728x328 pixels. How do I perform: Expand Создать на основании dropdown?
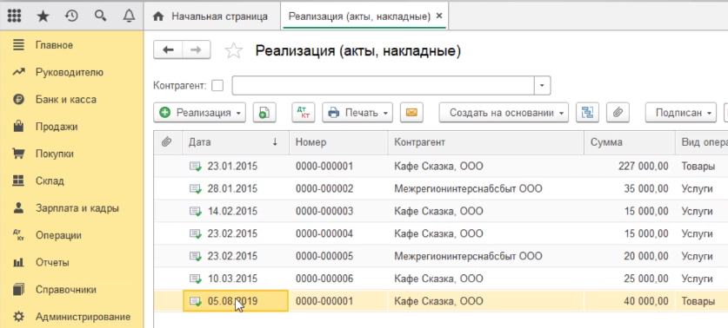[x=504, y=113]
